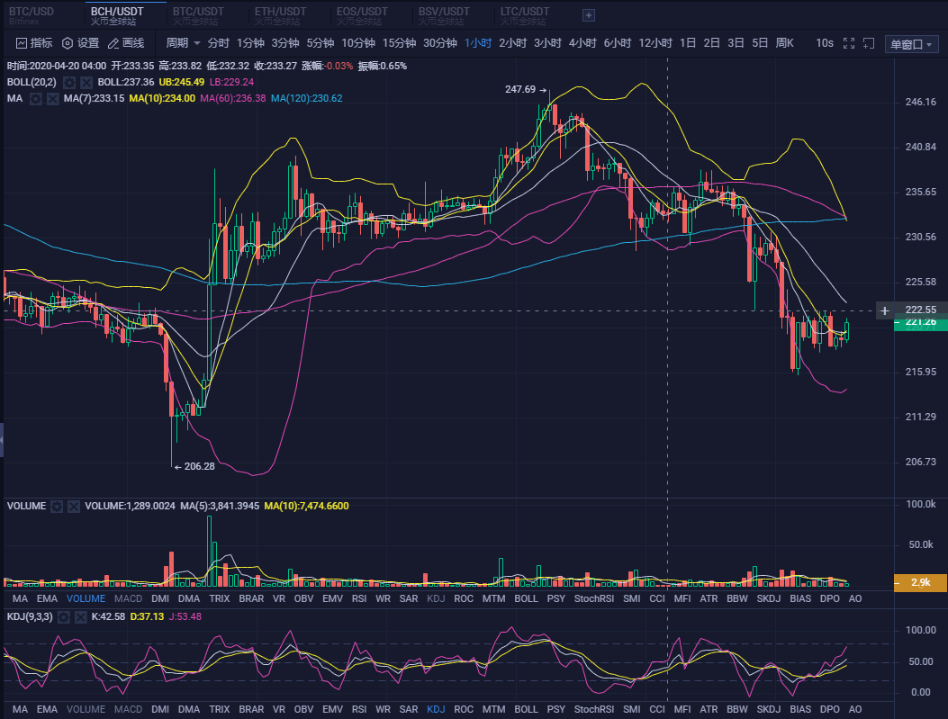The width and height of the screenshot is (948, 719).
Task: Open VOLUME indicator settings gear
Action: point(57,506)
